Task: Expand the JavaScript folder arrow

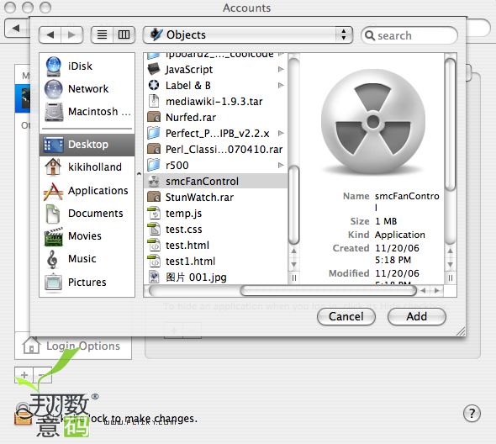Action: pos(281,69)
